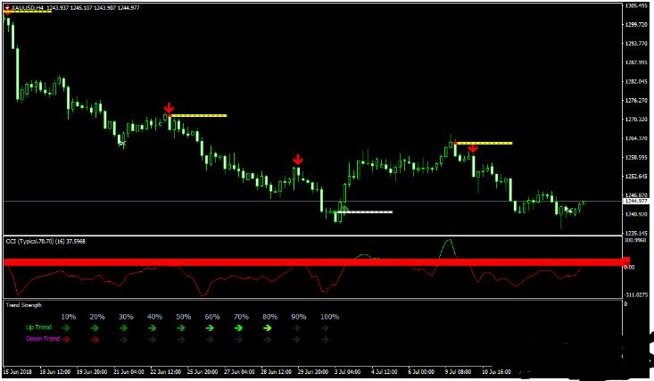Click the dimmed Down Trend 30% arrow
This screenshot has height=381, width=654.
point(123,340)
